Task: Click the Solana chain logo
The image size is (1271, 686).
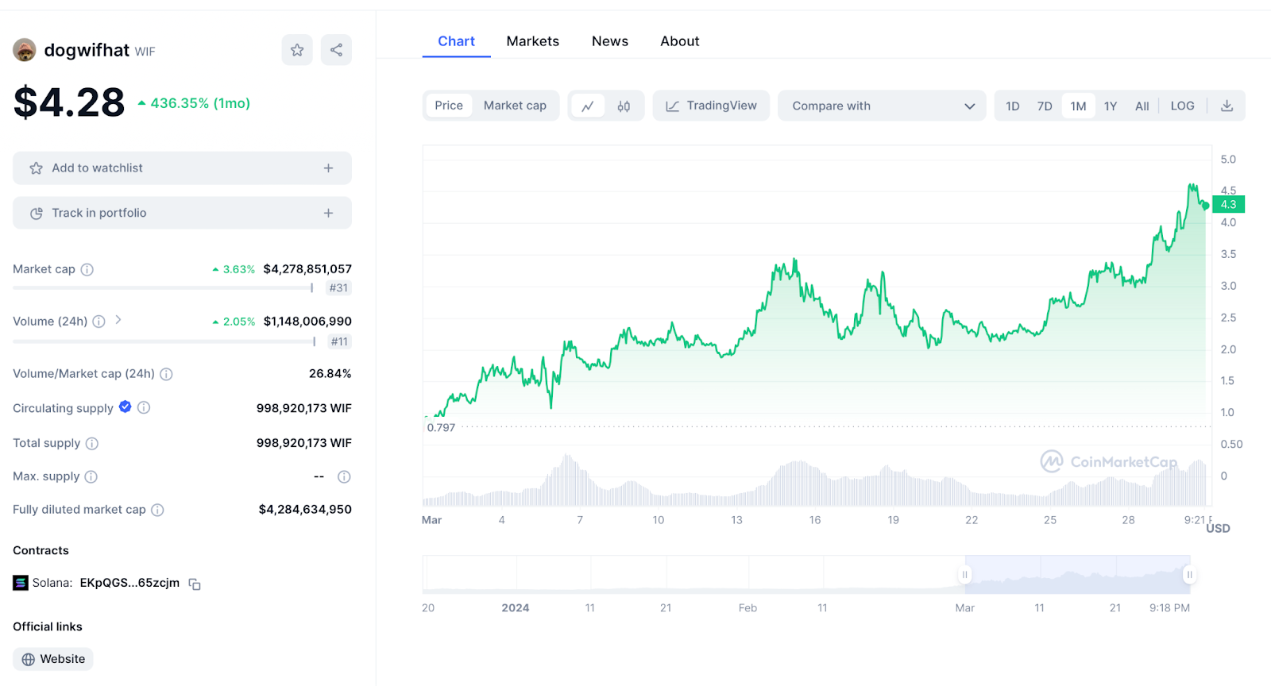Action: point(21,583)
